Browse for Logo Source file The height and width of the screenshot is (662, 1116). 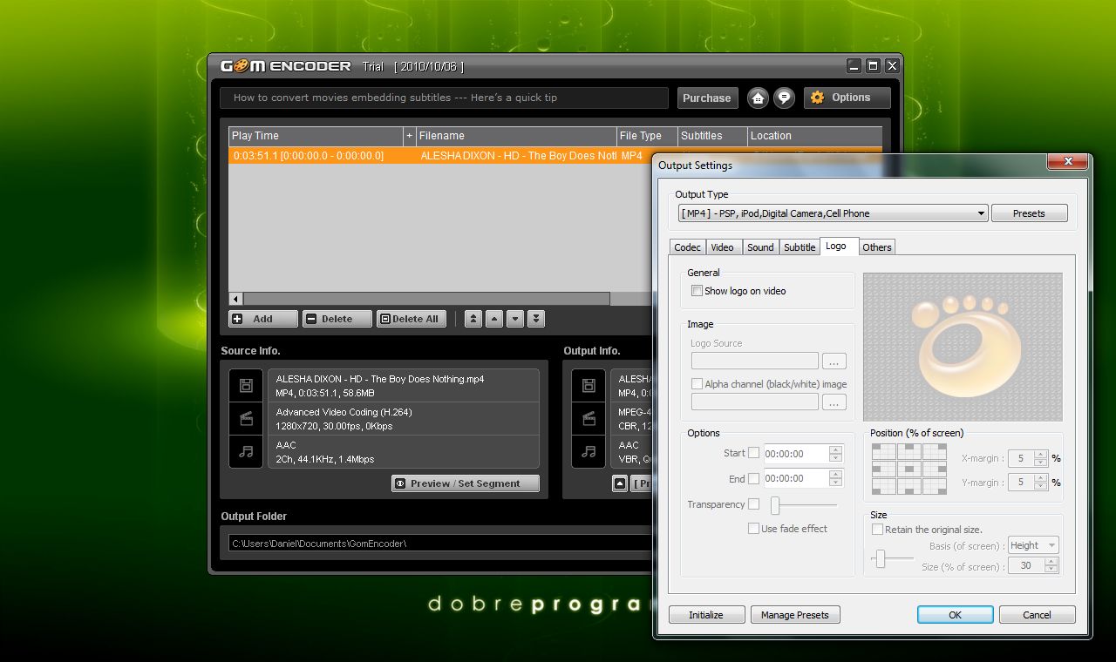click(834, 361)
